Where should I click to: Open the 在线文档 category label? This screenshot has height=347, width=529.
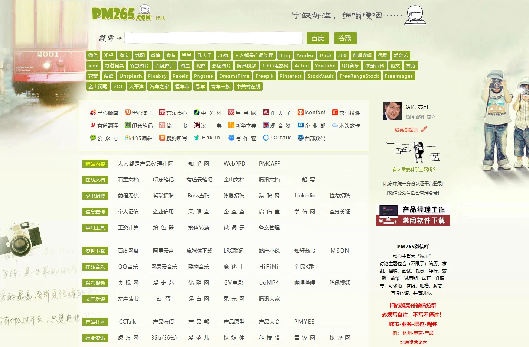point(95,180)
